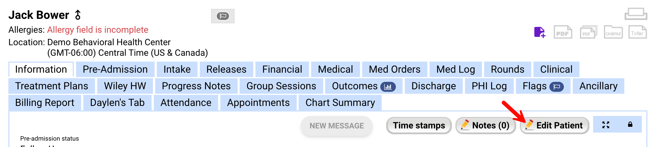Go to the Flags tab
The image size is (653, 147).
tap(543, 86)
